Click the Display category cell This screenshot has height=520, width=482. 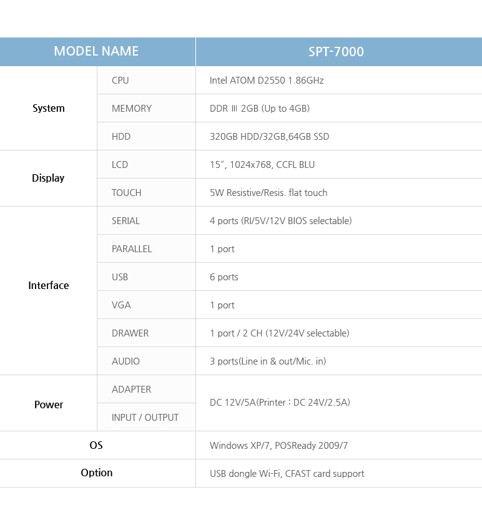tap(48, 179)
